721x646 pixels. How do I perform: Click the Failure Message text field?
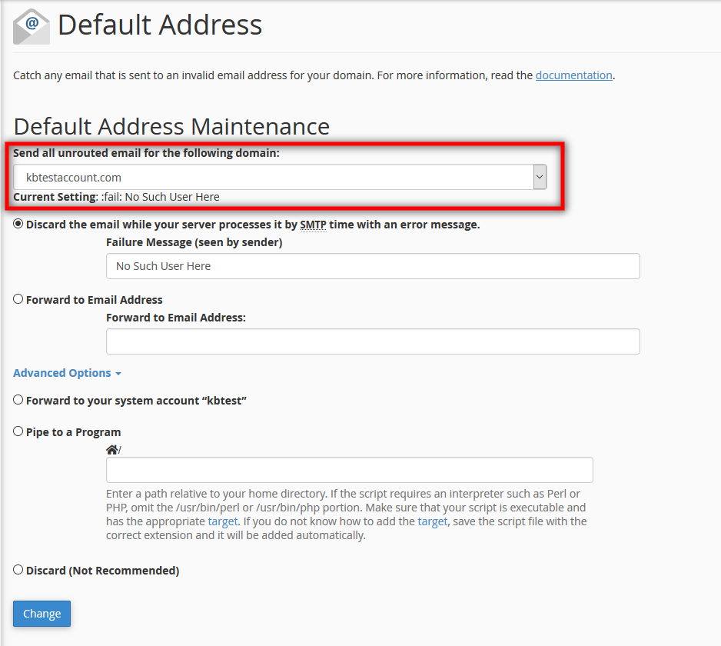pyautogui.click(x=373, y=266)
